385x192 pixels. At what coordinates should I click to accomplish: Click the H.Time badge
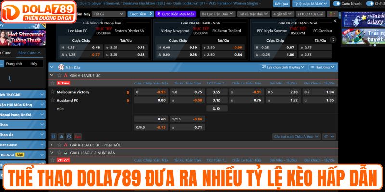(64, 83)
